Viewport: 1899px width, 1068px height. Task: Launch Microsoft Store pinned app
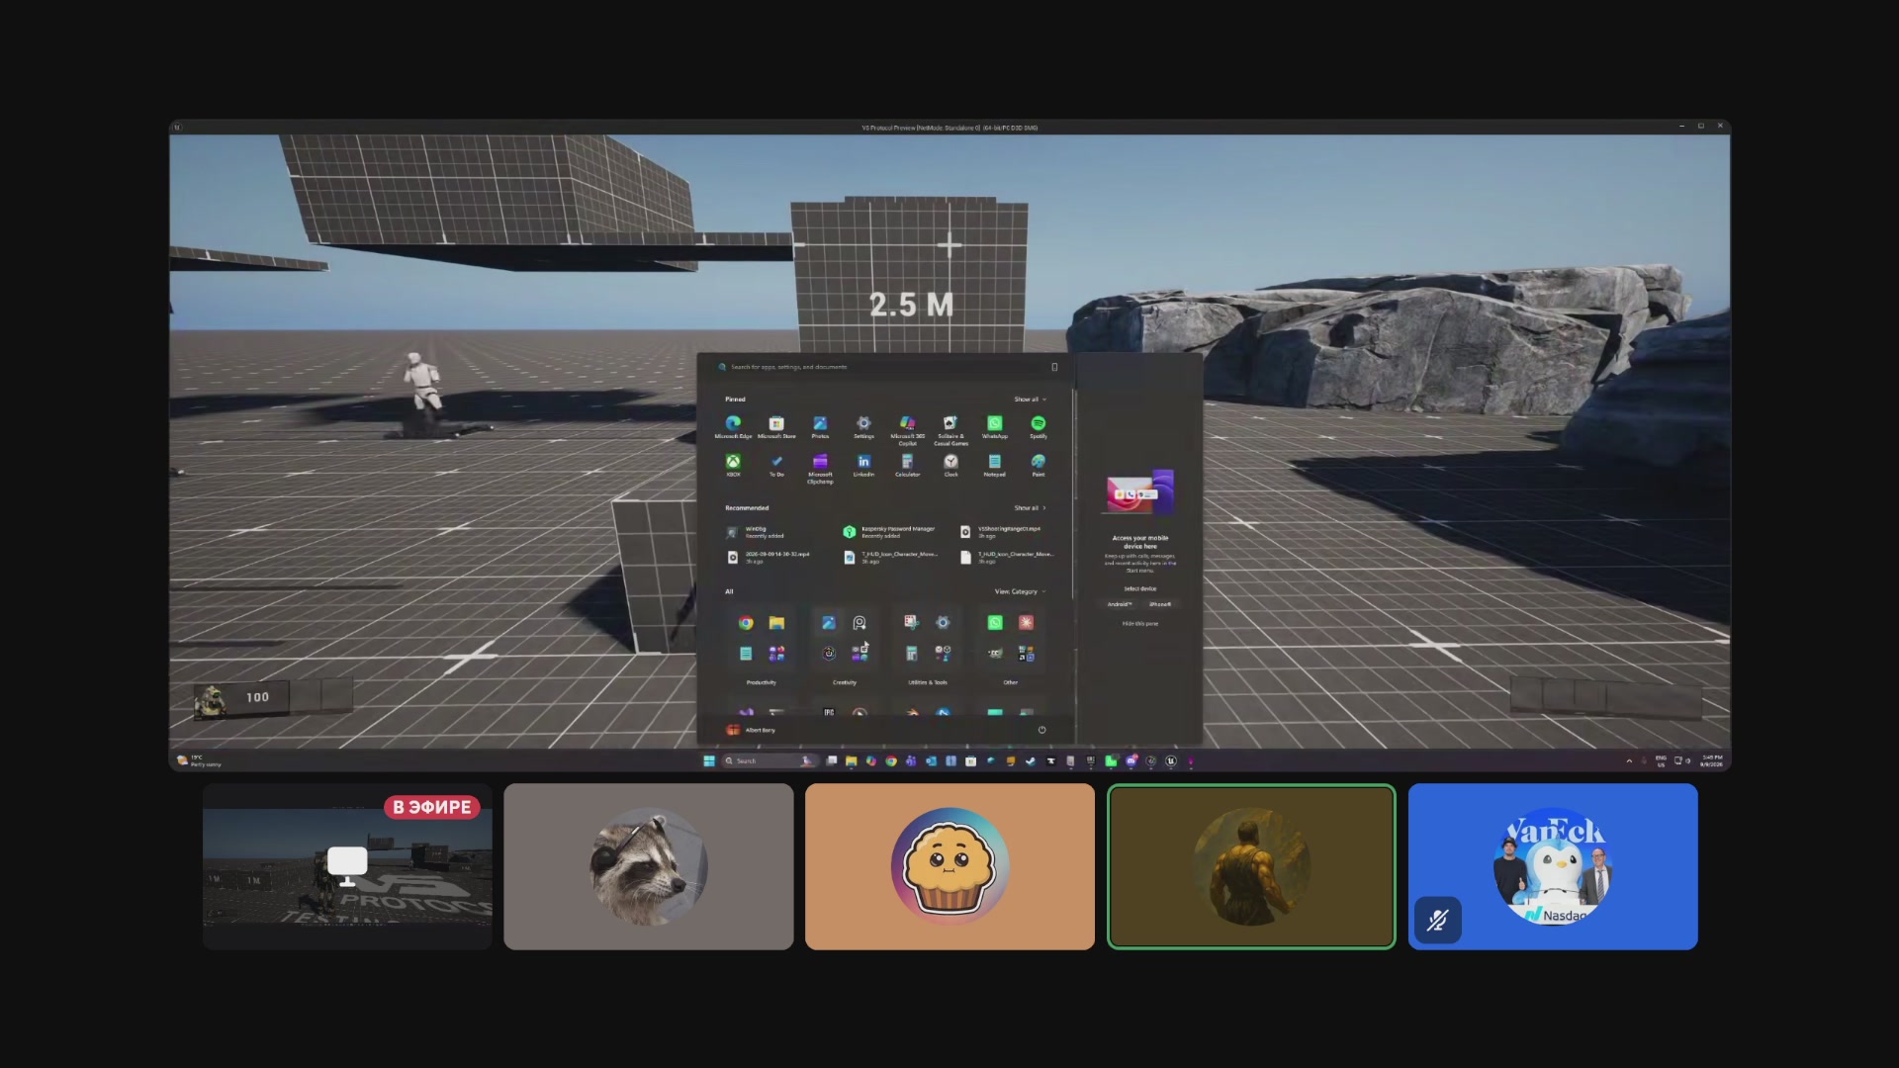point(776,427)
